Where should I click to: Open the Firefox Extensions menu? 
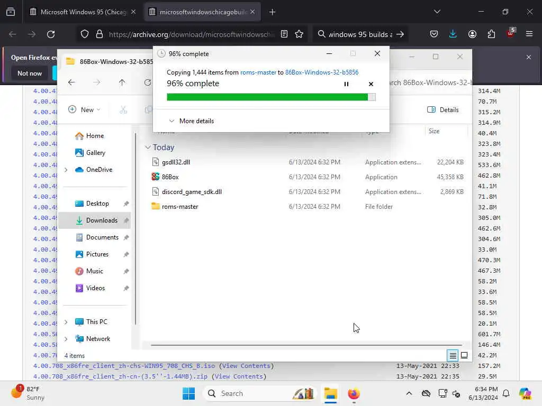[491, 34]
